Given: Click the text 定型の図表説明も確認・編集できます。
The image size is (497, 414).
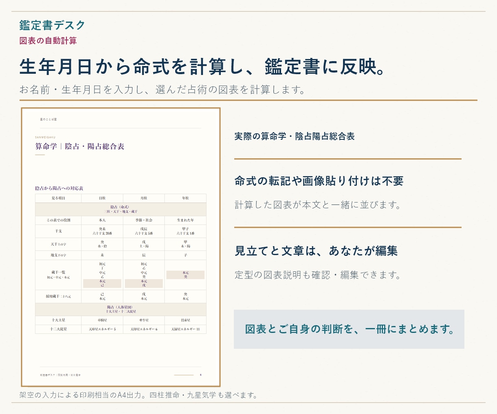Looking at the screenshot, I should pyautogui.click(x=318, y=275).
